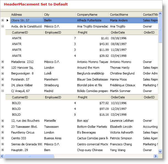Sort by the ContactName column header
Viewport: 168px width, 164px height.
(125, 15)
